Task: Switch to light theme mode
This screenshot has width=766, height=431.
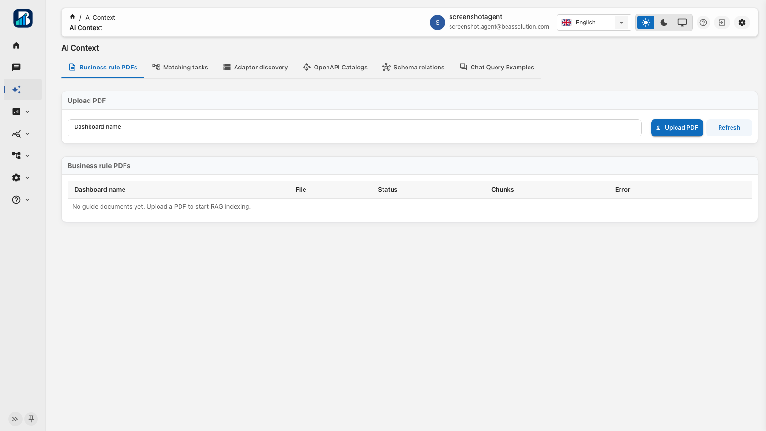Action: pos(646,23)
